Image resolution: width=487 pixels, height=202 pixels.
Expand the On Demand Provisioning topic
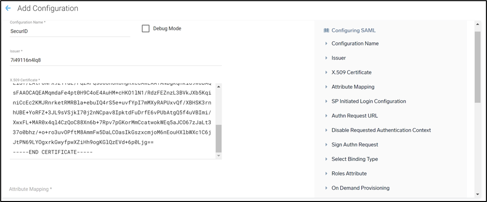[360, 188]
